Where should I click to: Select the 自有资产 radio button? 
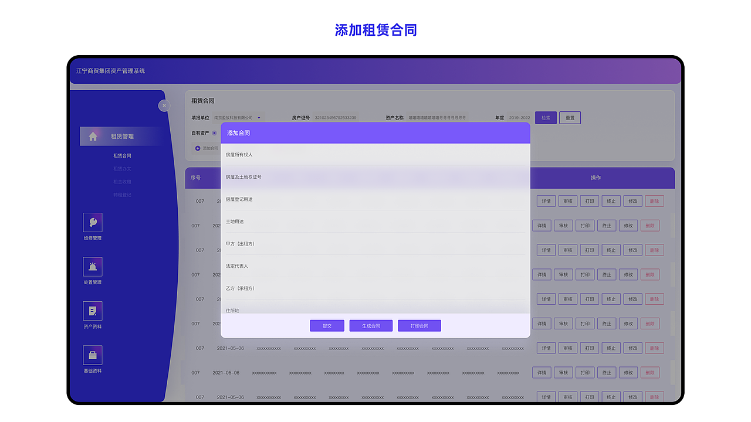pyautogui.click(x=214, y=133)
